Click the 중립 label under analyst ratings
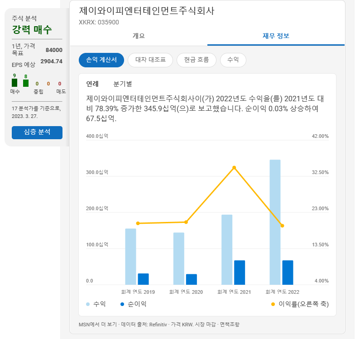 (38, 92)
